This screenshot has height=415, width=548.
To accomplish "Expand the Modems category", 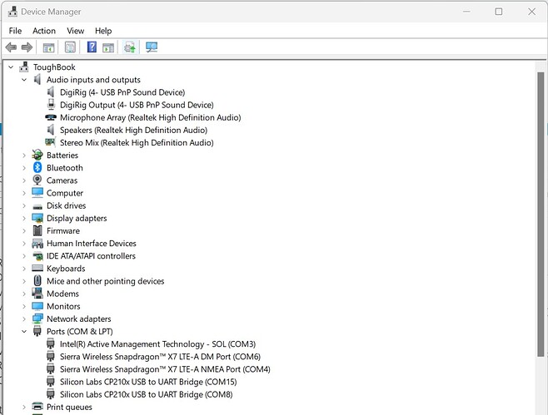I will point(24,294).
